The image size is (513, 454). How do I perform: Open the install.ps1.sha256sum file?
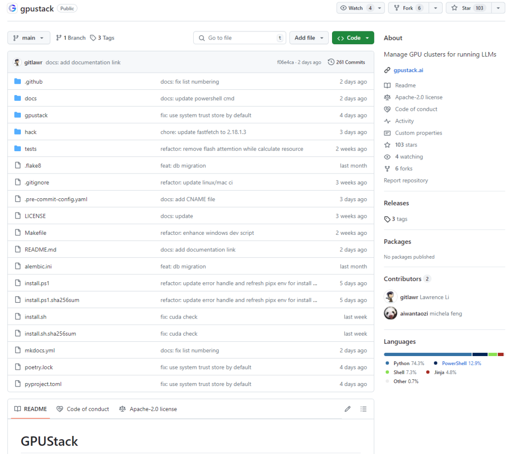pyautogui.click(x=52, y=300)
